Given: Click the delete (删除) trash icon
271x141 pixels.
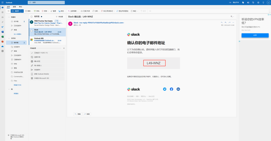Looking at the screenshot, I should pos(26,11).
